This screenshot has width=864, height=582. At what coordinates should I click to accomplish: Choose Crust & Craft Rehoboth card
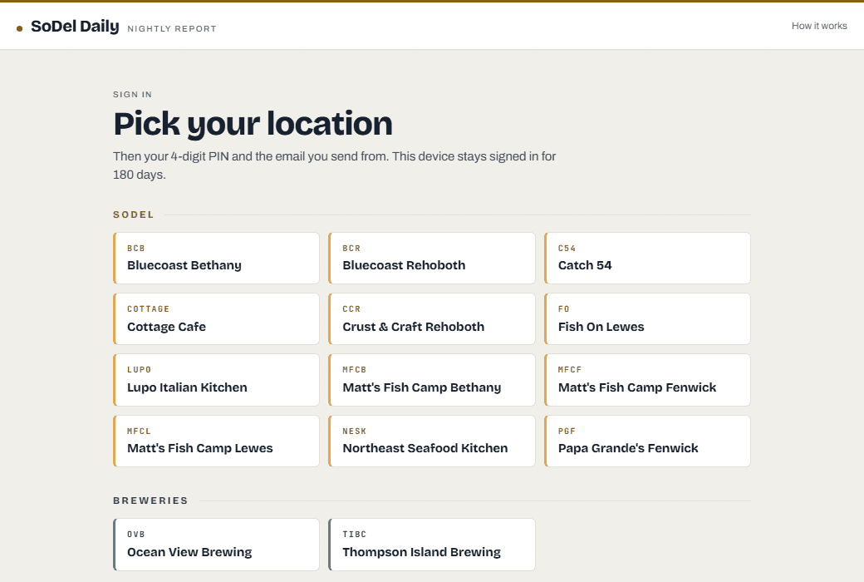click(x=431, y=319)
